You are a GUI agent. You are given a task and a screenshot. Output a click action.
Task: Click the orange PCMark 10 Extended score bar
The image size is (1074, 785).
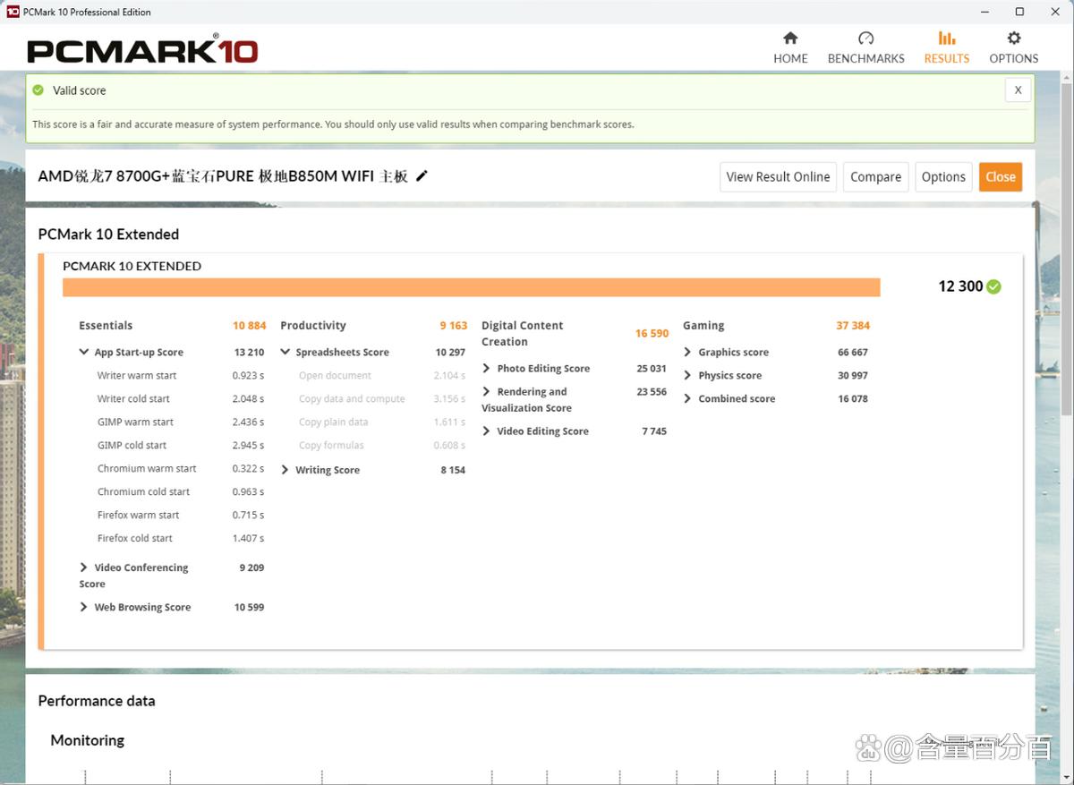click(471, 287)
